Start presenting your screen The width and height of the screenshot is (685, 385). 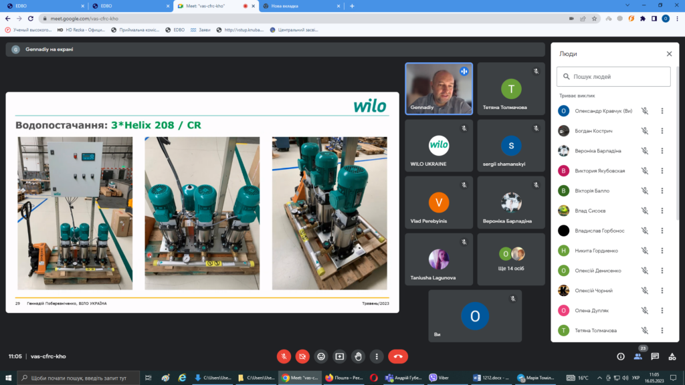pos(339,357)
